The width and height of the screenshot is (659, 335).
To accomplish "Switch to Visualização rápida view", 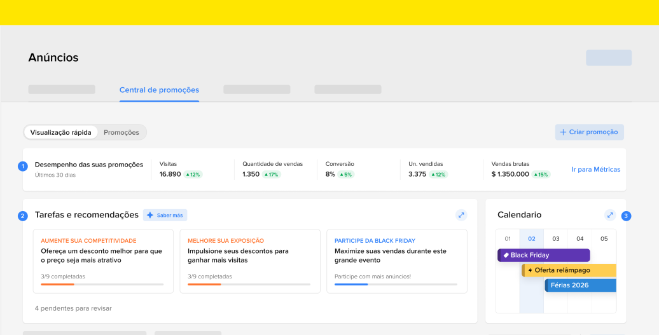I will [60, 132].
